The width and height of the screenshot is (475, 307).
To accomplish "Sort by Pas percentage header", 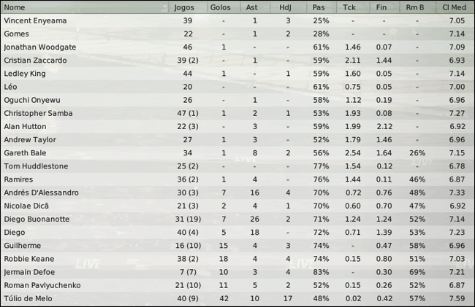I will 319,7.
